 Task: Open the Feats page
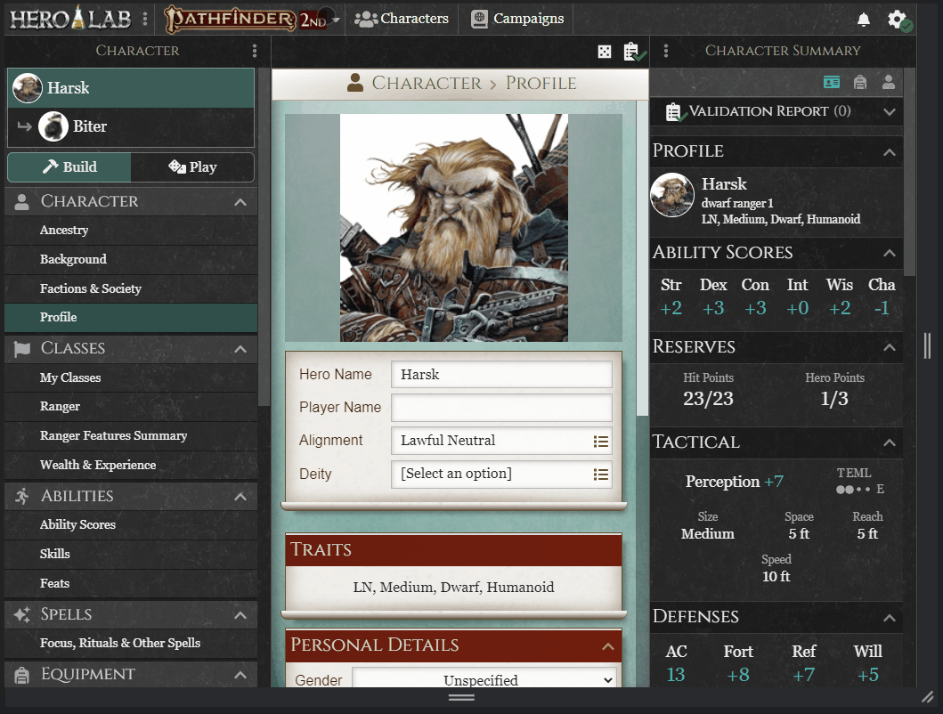point(131,583)
